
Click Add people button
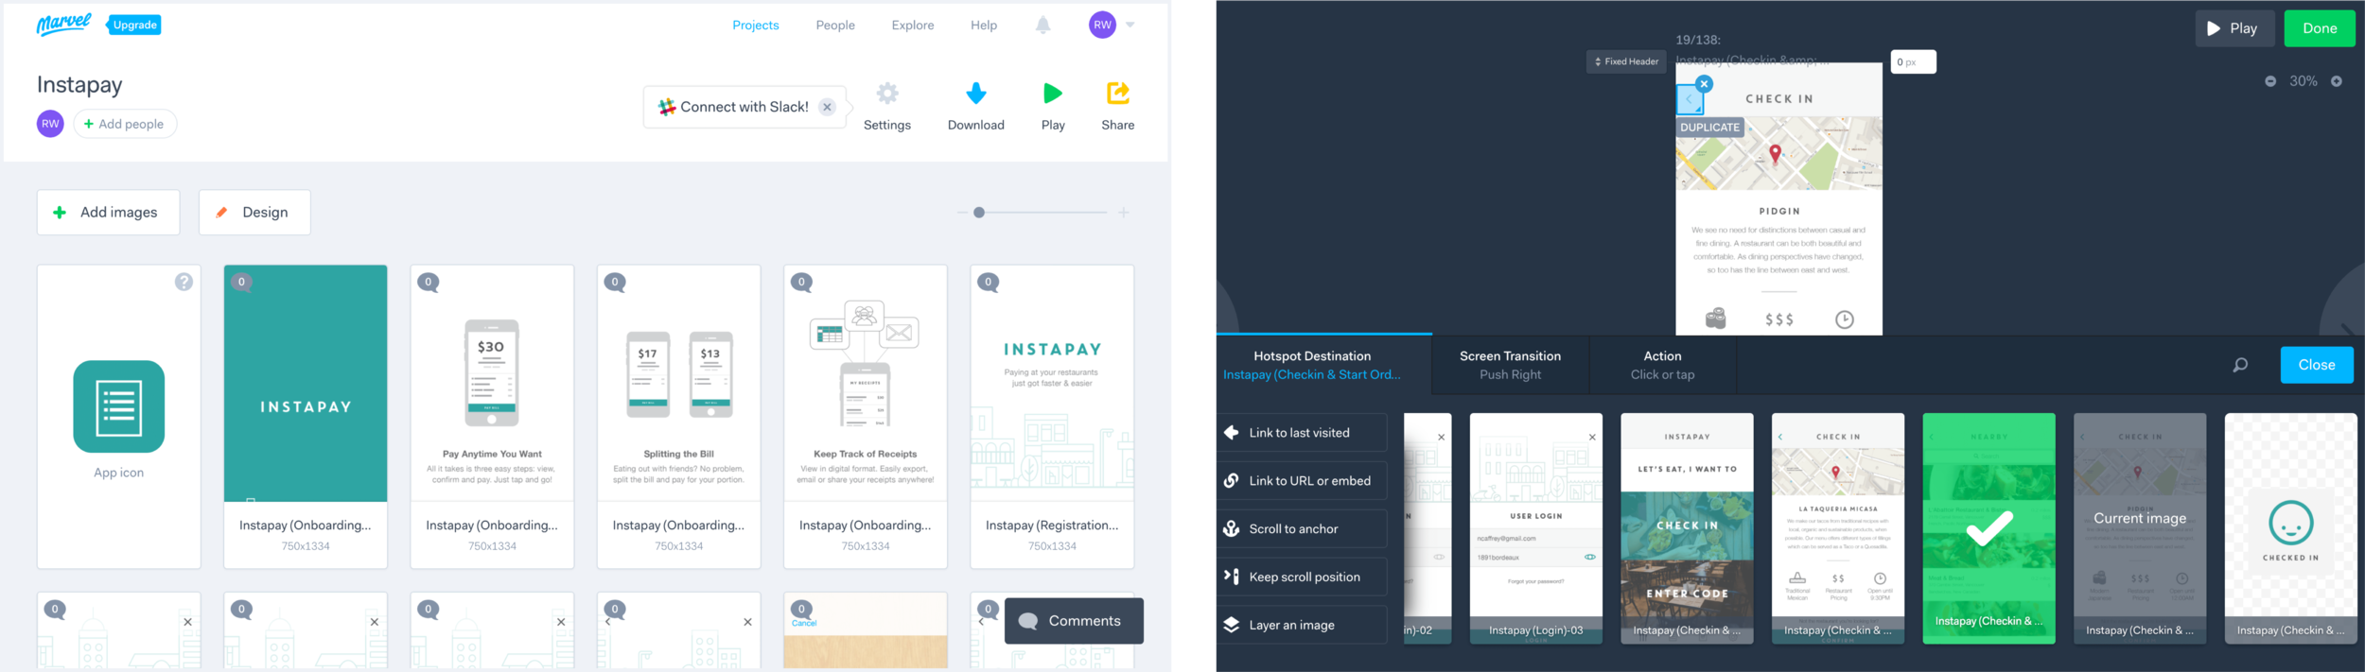click(x=125, y=124)
